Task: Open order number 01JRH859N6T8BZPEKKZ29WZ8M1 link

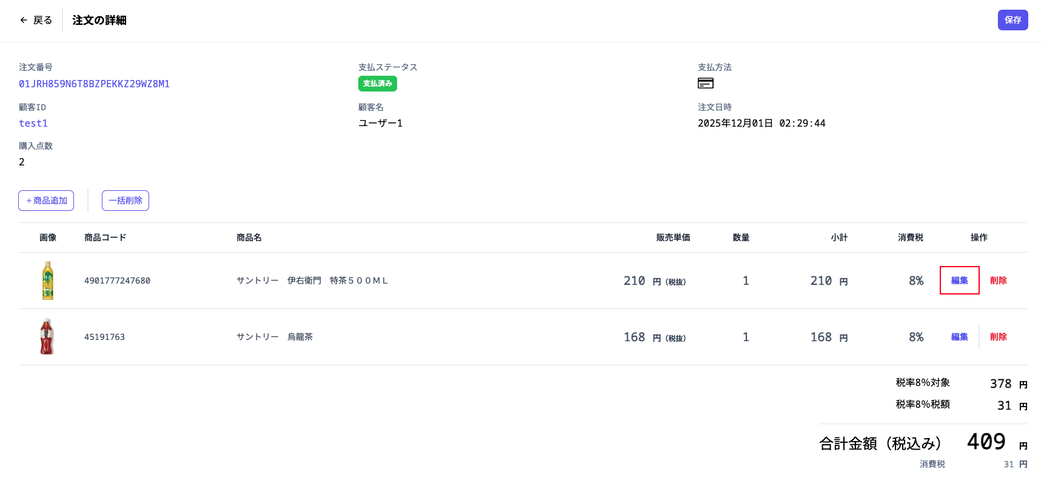Action: coord(94,84)
